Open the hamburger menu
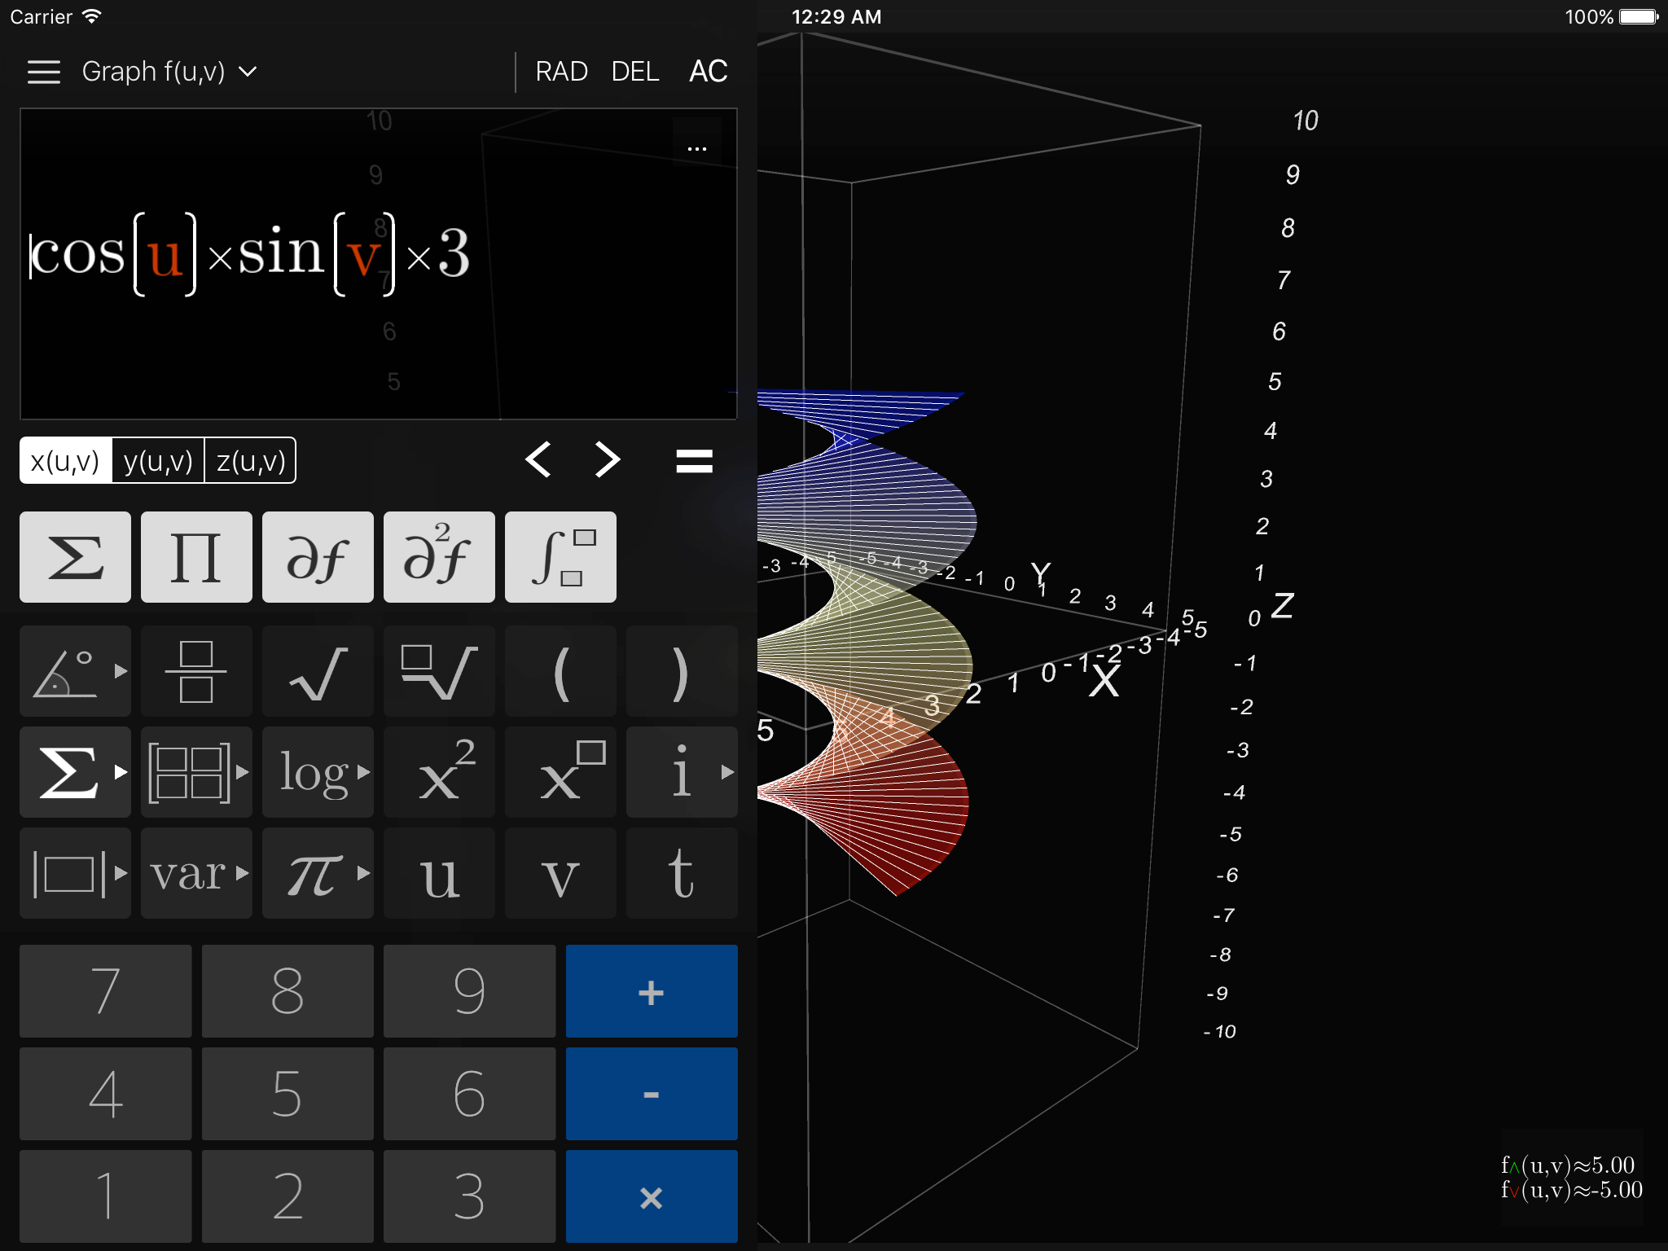The height and width of the screenshot is (1251, 1668). [x=44, y=72]
